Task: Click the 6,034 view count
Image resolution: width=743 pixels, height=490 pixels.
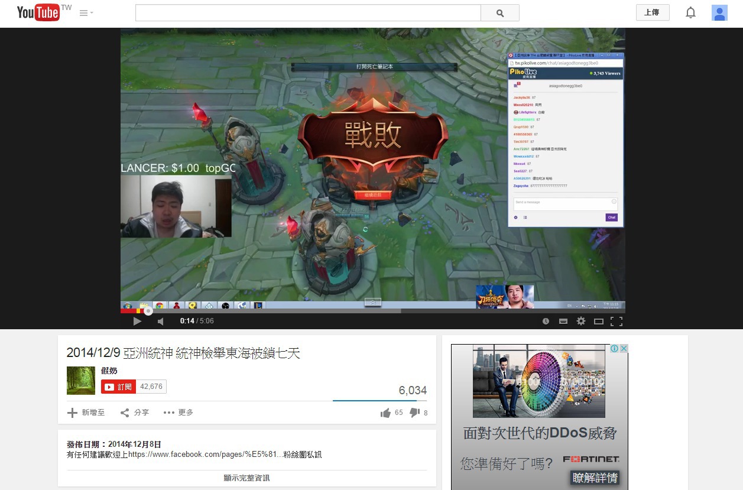Action: coord(413,390)
